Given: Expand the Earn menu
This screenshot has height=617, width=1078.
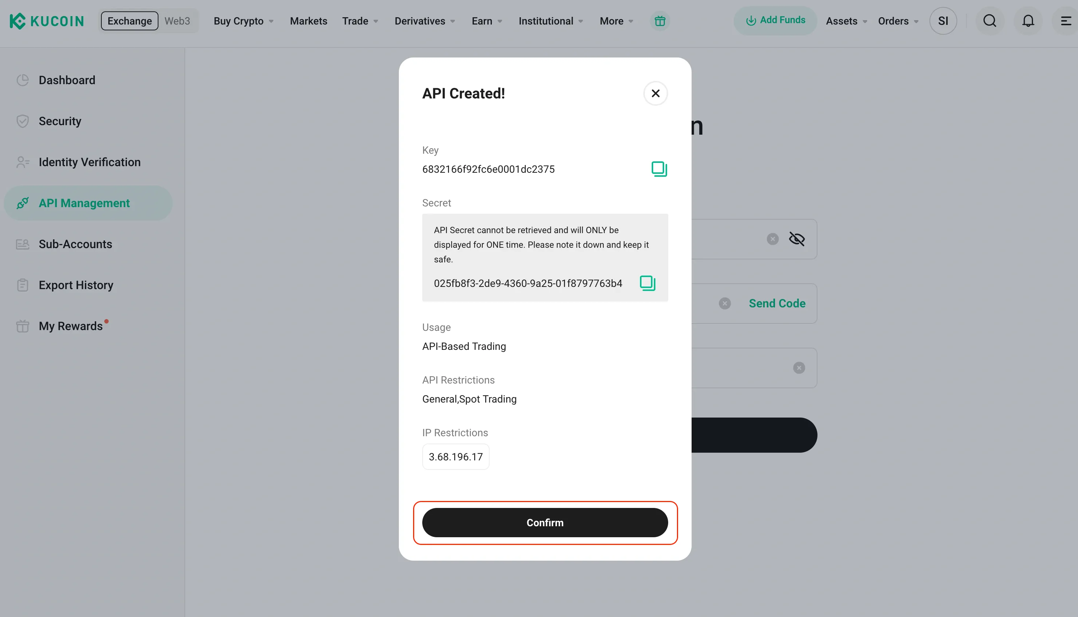Looking at the screenshot, I should coord(487,21).
